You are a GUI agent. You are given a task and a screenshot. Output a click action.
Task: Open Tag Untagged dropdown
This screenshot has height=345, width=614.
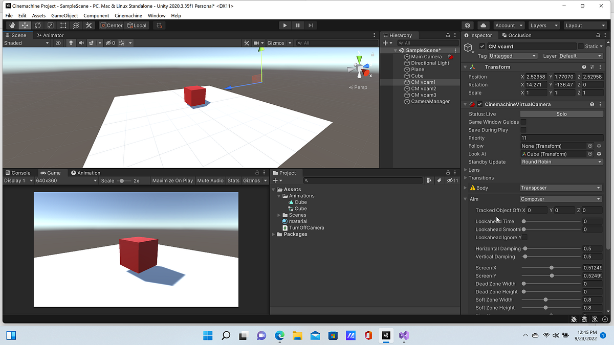pyautogui.click(x=513, y=56)
